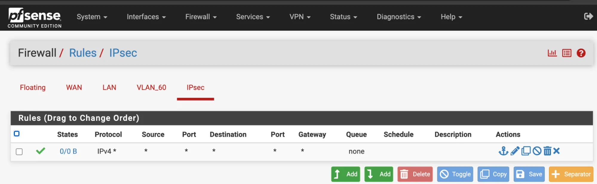Copy the rule via the duplicate icon
597x184 pixels.
pyautogui.click(x=526, y=151)
